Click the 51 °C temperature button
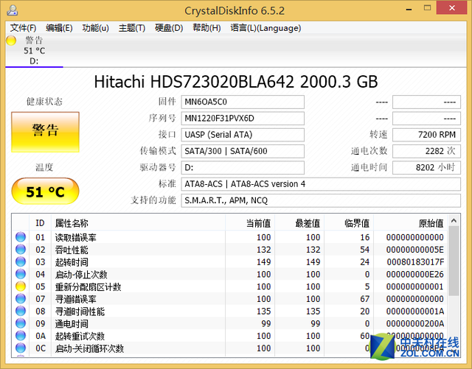472x369 pixels. [45, 191]
